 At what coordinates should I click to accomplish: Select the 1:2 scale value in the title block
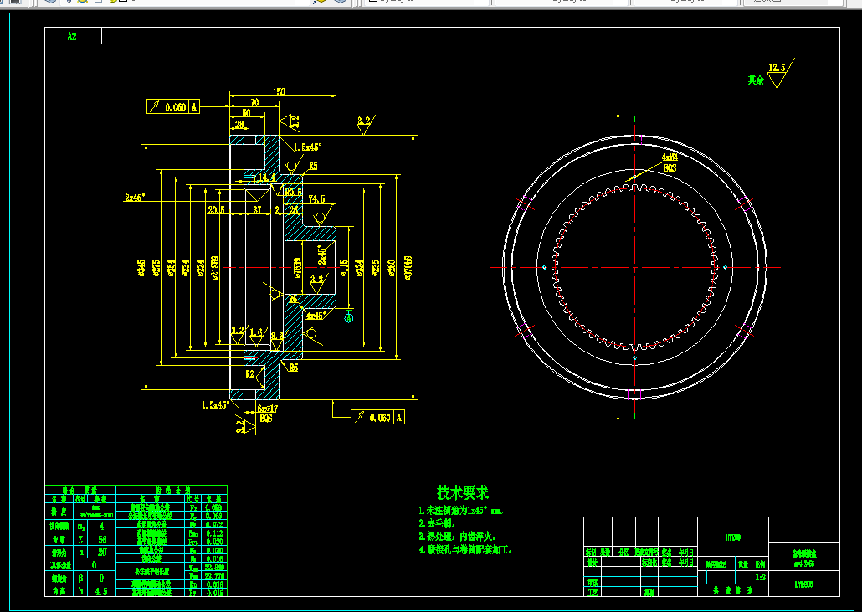(x=761, y=578)
